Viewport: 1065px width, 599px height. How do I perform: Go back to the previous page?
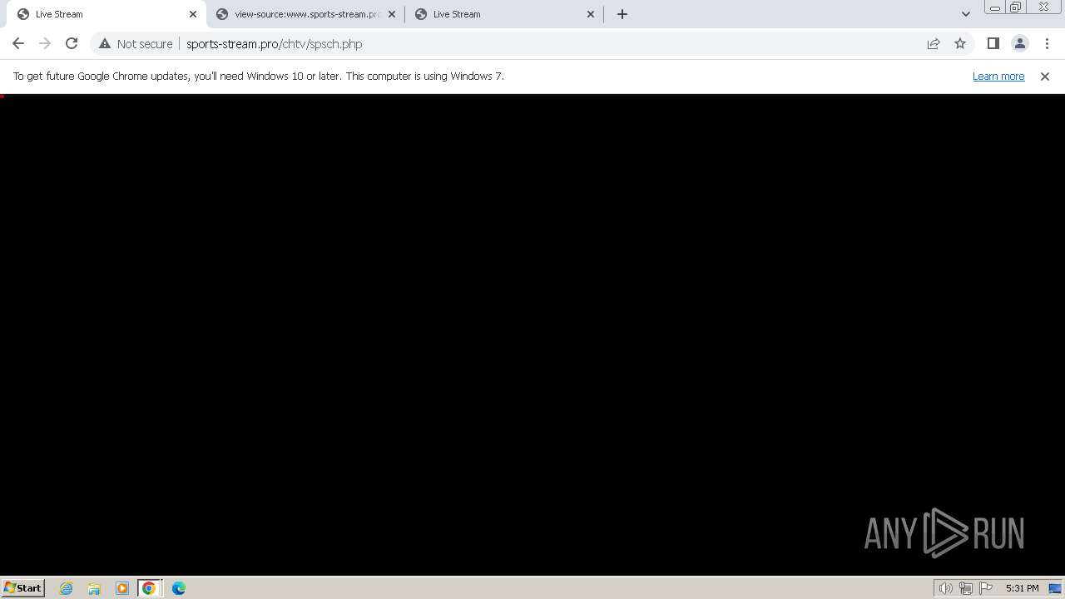pyautogui.click(x=18, y=43)
